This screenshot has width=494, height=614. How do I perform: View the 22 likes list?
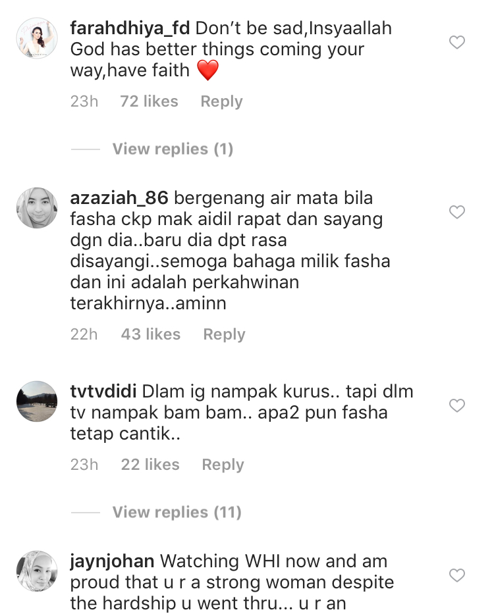[x=150, y=465]
